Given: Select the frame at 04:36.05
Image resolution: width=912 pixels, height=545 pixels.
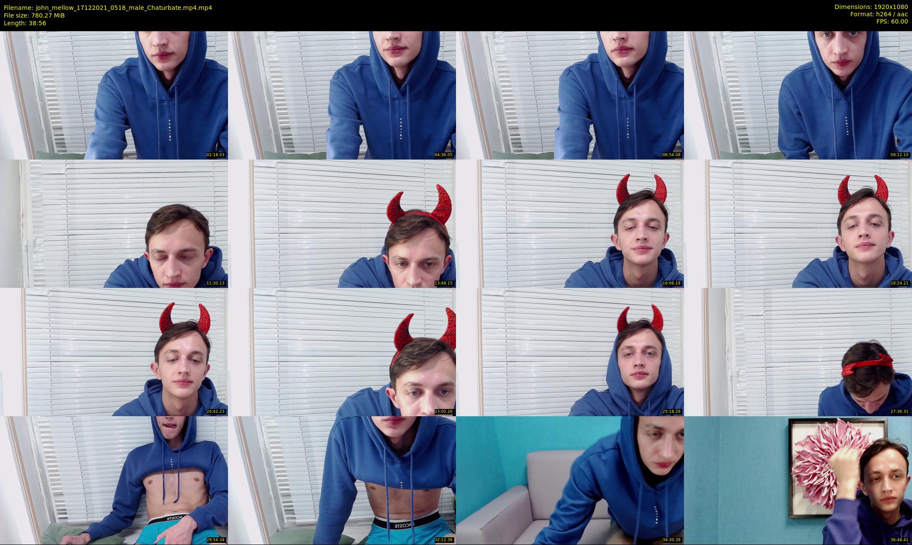Looking at the screenshot, I should click(342, 95).
